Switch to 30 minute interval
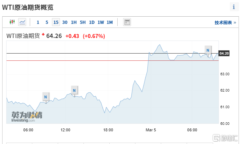Image resolution: width=240 pixels, height=144 pixels. click(x=65, y=22)
